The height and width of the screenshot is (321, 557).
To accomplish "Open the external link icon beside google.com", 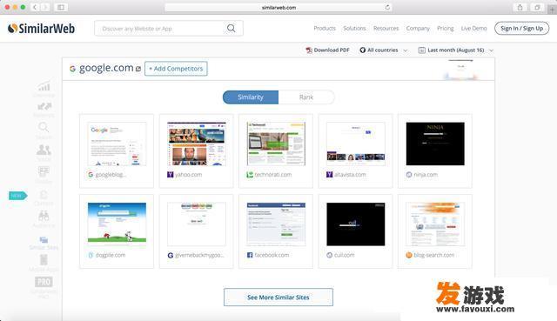I will point(138,69).
